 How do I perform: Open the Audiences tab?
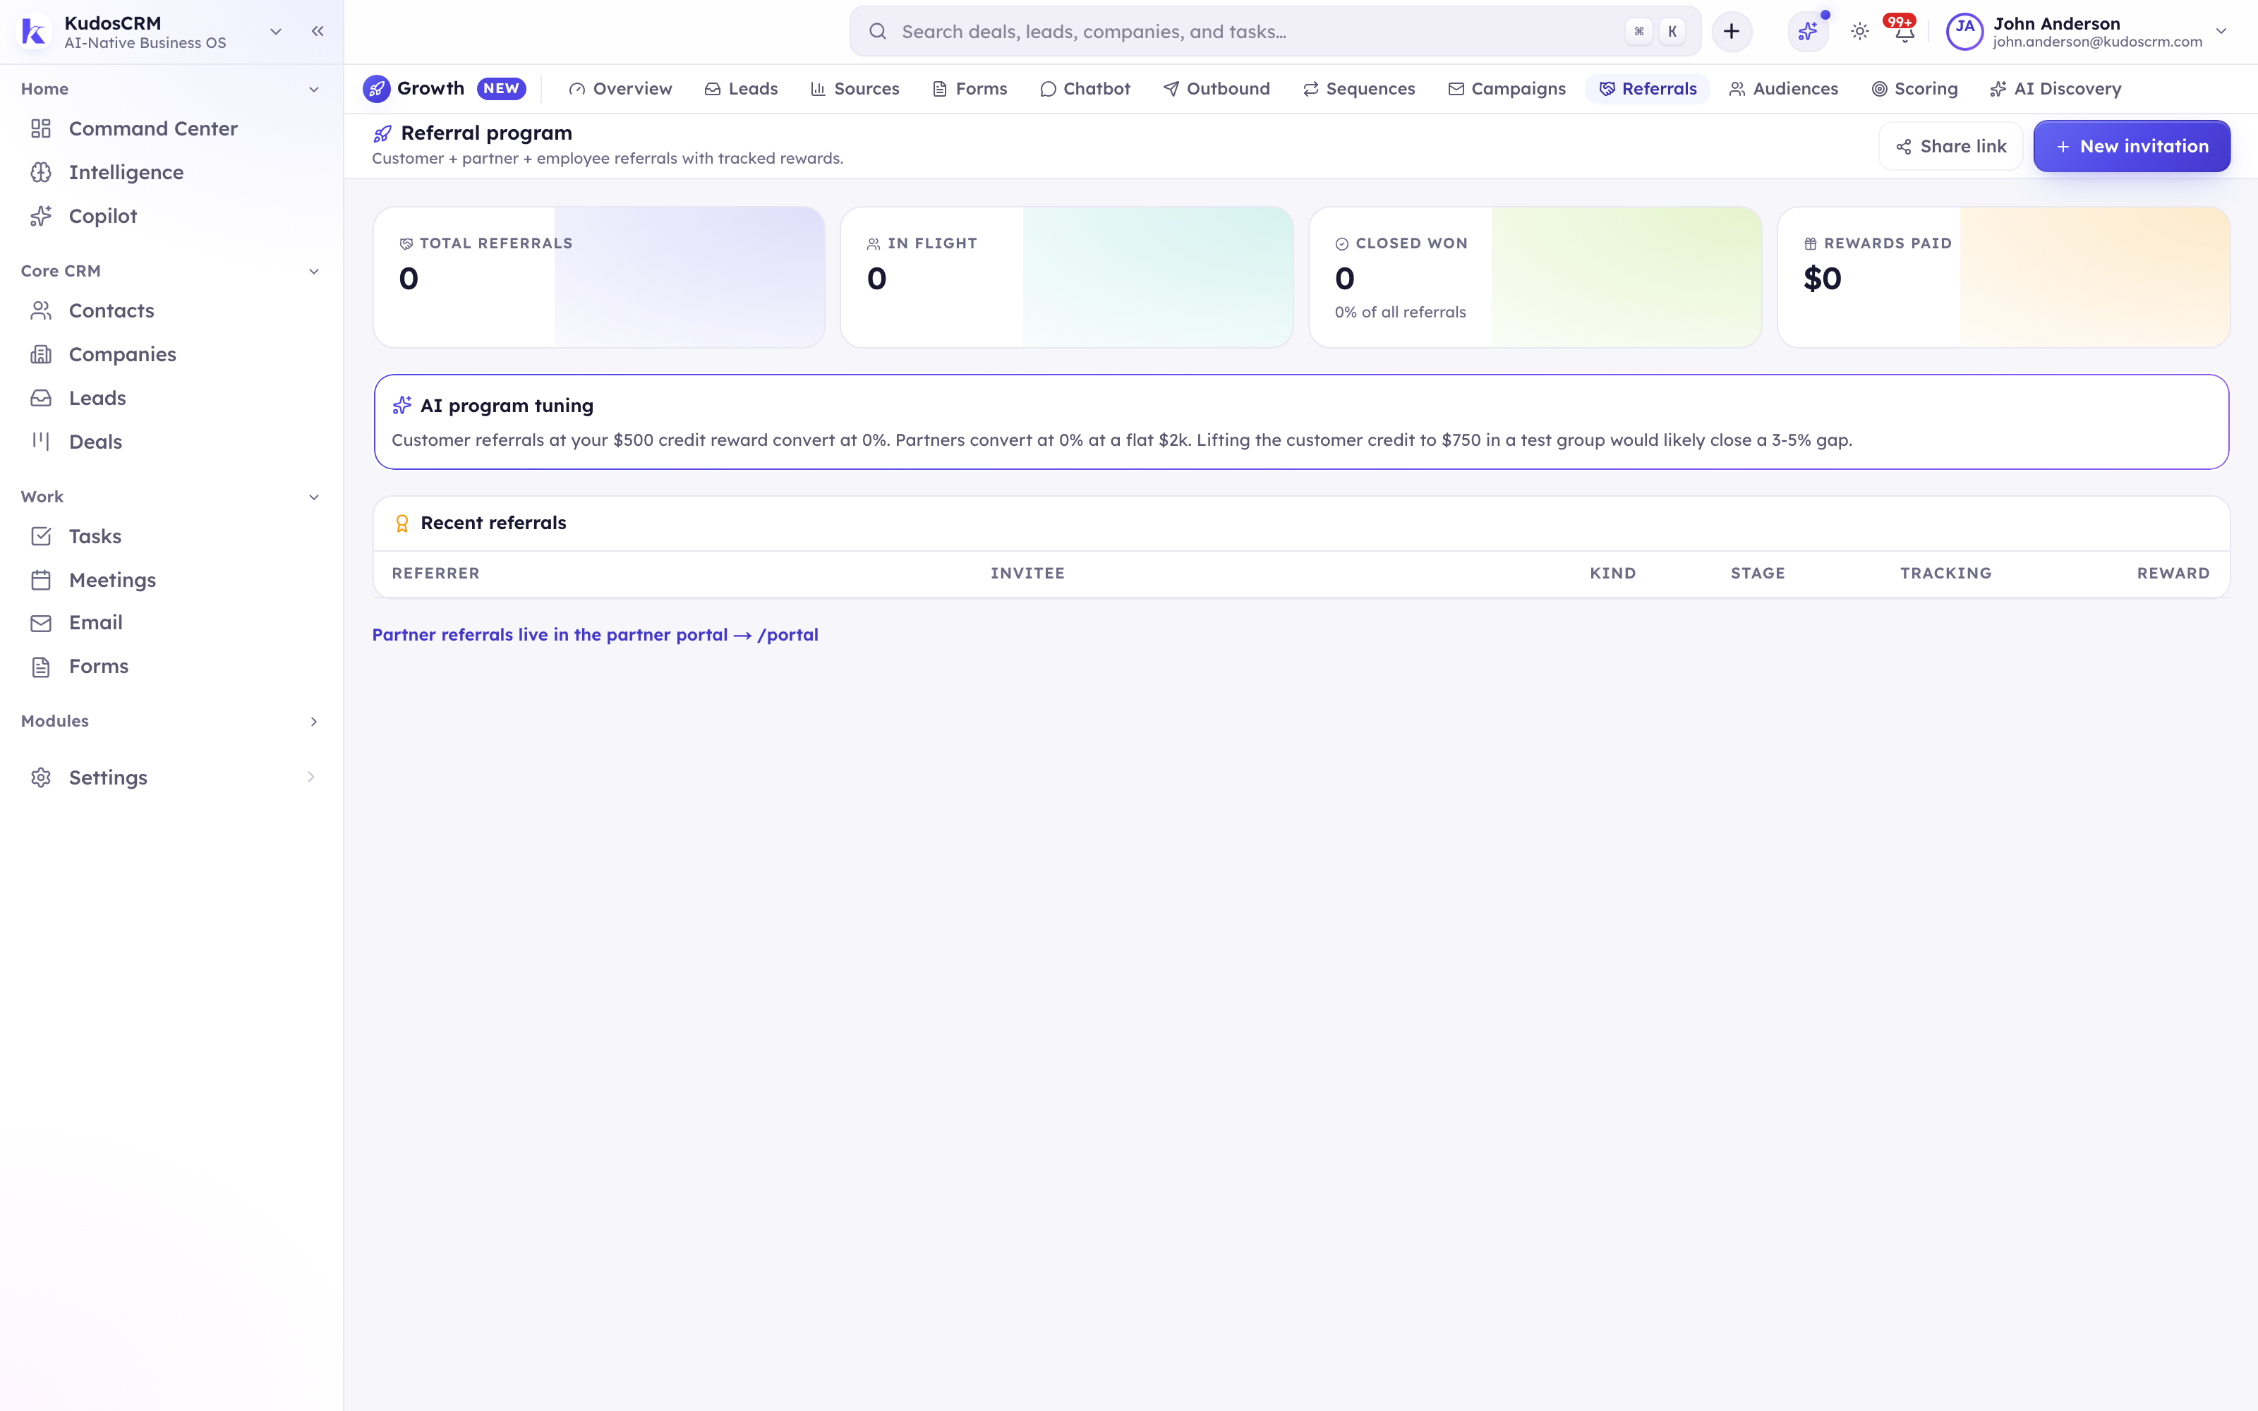pyautogui.click(x=1784, y=89)
